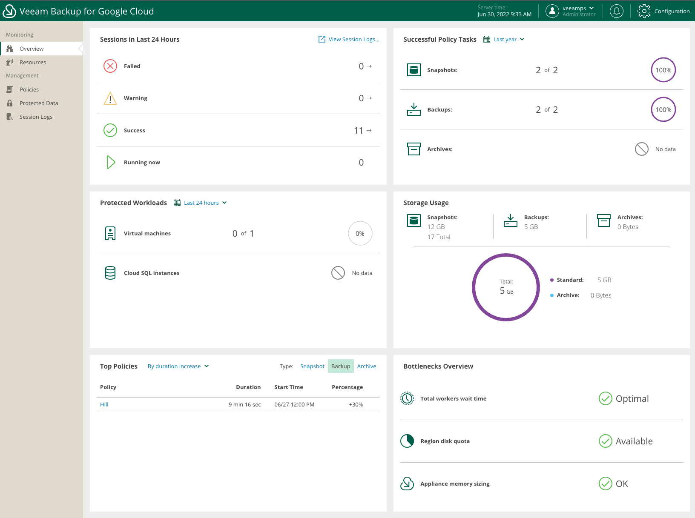Click the Archives icon in Successful Policy Tasks
Image resolution: width=695 pixels, height=518 pixels.
coord(414,149)
